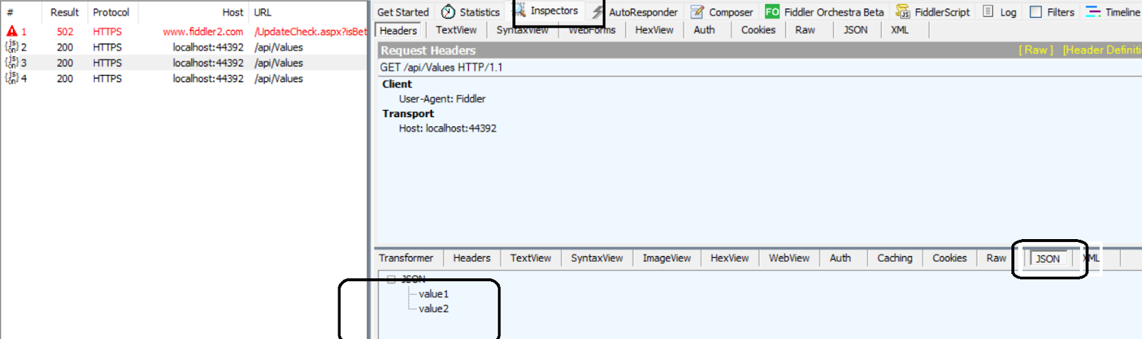This screenshot has height=339, width=1142.
Task: Select the User-Agent: Fiddler header line
Action: pos(442,99)
